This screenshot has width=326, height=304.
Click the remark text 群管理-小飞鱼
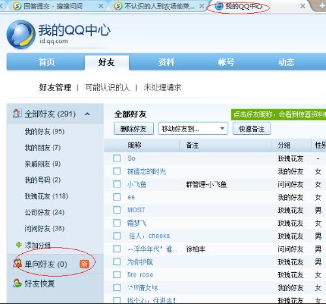207,184
